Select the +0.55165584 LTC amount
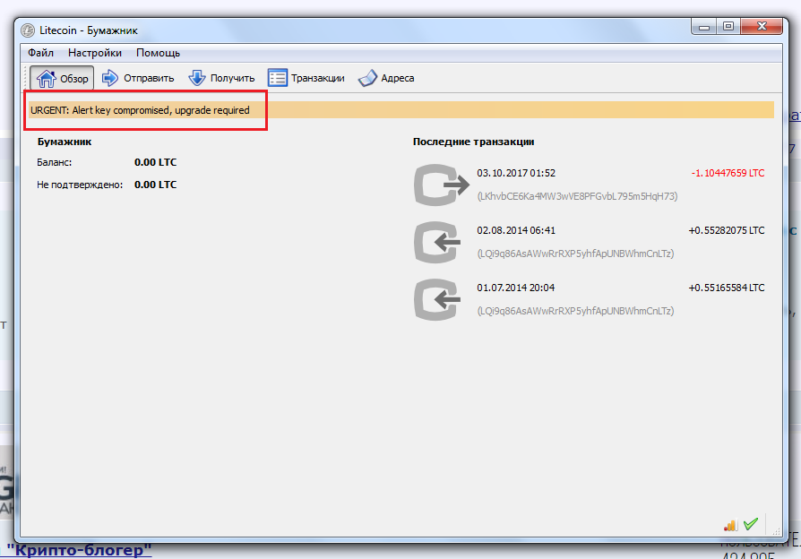Screen dimensions: 801x559 [727, 288]
